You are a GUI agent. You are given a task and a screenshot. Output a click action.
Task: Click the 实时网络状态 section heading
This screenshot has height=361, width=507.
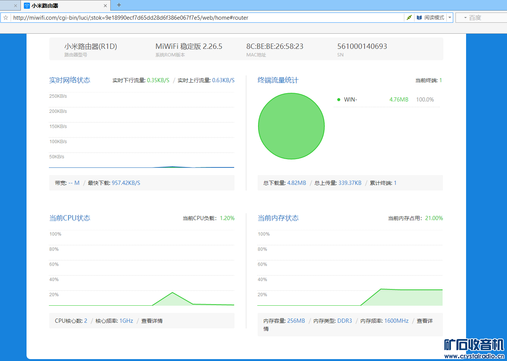[70, 80]
